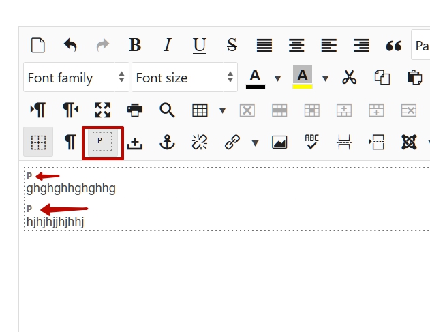430x332 pixels.
Task: Expand the table insert dropdown arrow
Action: tap(222, 110)
